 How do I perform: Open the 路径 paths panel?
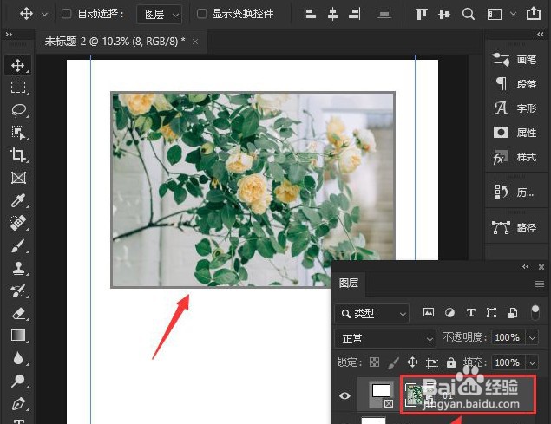click(x=515, y=228)
